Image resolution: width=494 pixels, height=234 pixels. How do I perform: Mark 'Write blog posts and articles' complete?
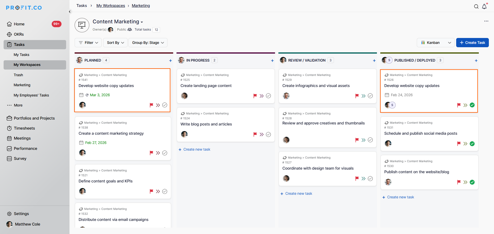pos(268,134)
